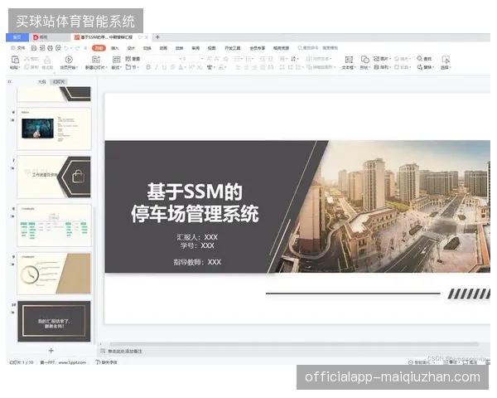Toggle Underline formatting
Image resolution: width=497 pixels, height=398 pixels.
(x=164, y=67)
